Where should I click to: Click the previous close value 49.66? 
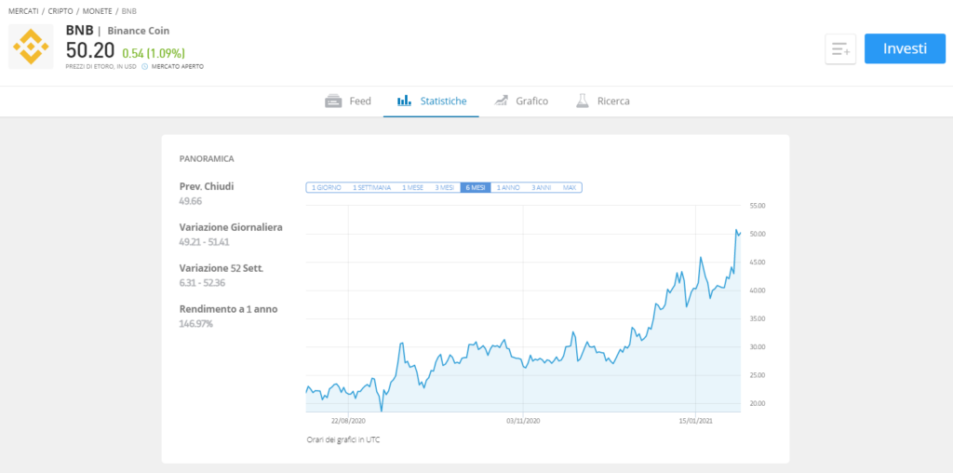(x=191, y=200)
